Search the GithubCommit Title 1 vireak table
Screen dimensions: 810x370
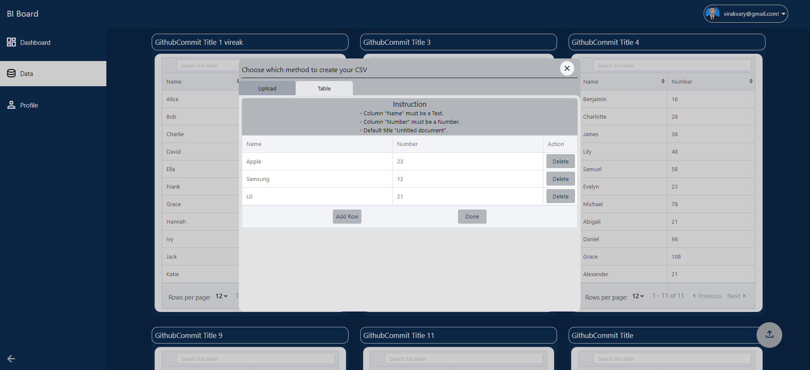pos(208,65)
